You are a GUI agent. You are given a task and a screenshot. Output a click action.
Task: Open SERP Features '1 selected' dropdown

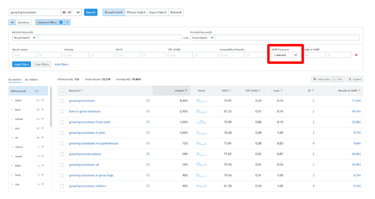[285, 55]
